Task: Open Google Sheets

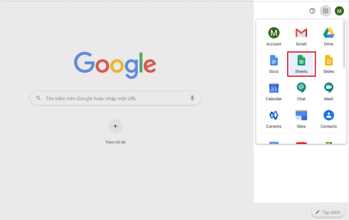Action: click(301, 64)
